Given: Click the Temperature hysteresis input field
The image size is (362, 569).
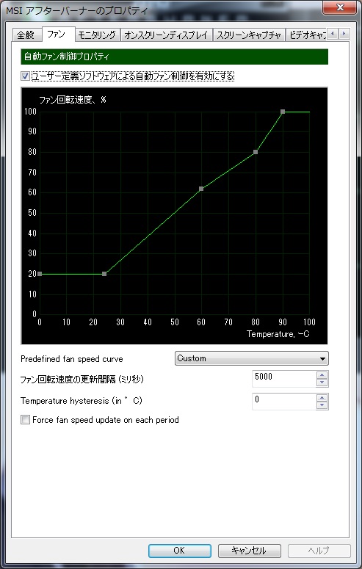Looking at the screenshot, I should click(x=284, y=401).
